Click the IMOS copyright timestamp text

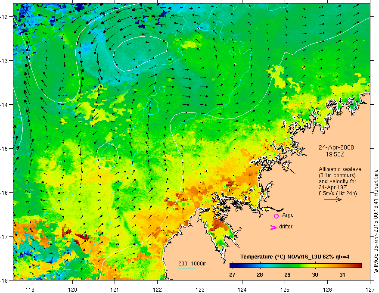(x=376, y=221)
